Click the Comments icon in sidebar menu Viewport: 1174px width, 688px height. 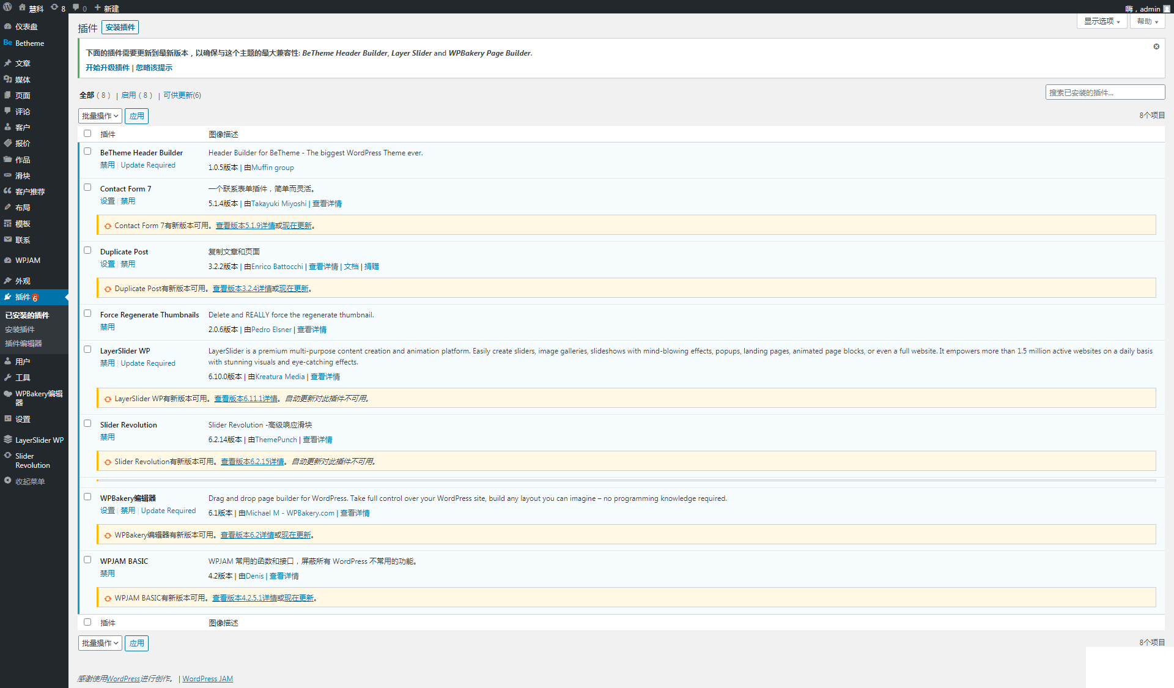pos(8,111)
